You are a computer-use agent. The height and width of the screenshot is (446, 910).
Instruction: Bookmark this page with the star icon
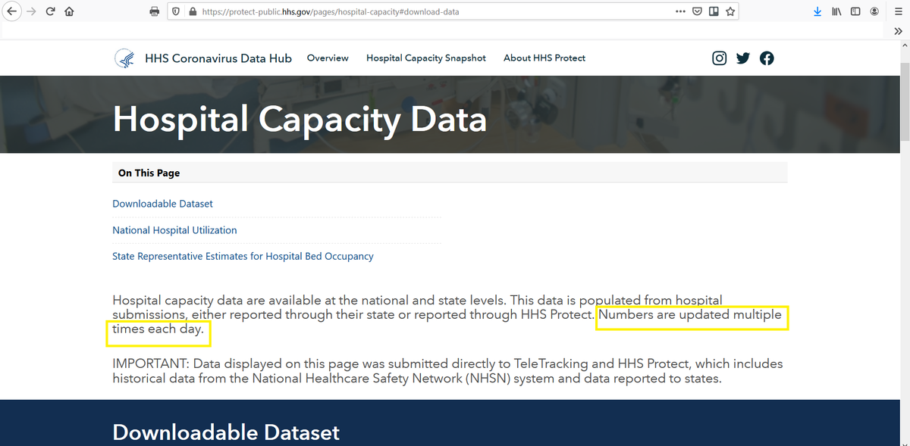tap(730, 11)
